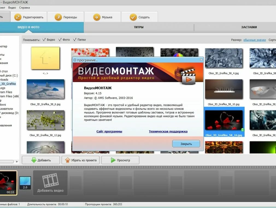This screenshot has width=276, height=208.
Task: Select the 00:10 clip in timeline
Action: [x=8, y=183]
